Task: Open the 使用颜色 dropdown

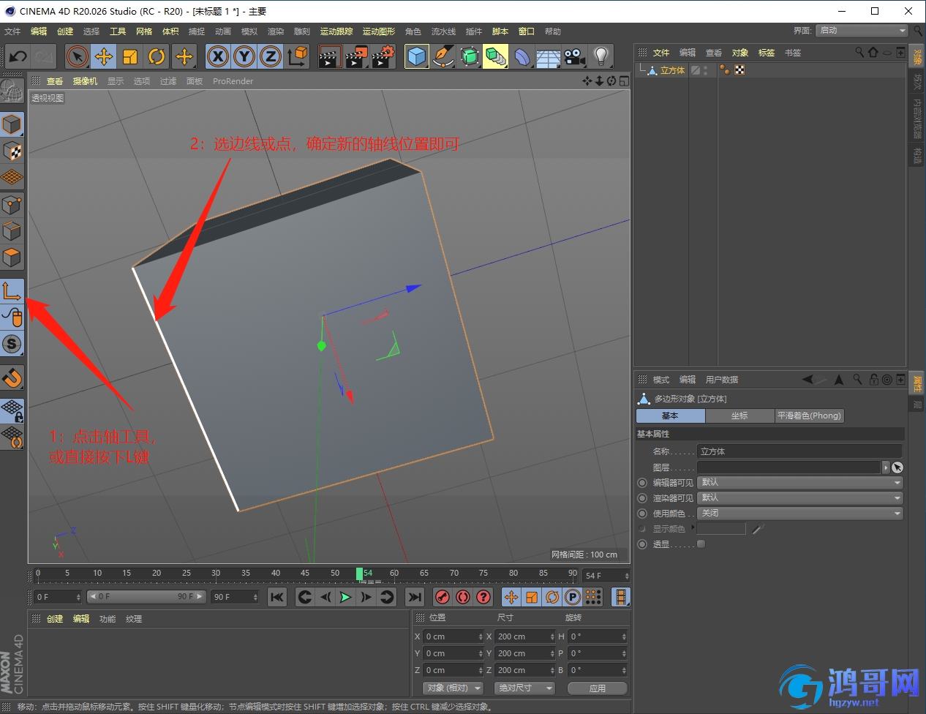Action: click(800, 514)
